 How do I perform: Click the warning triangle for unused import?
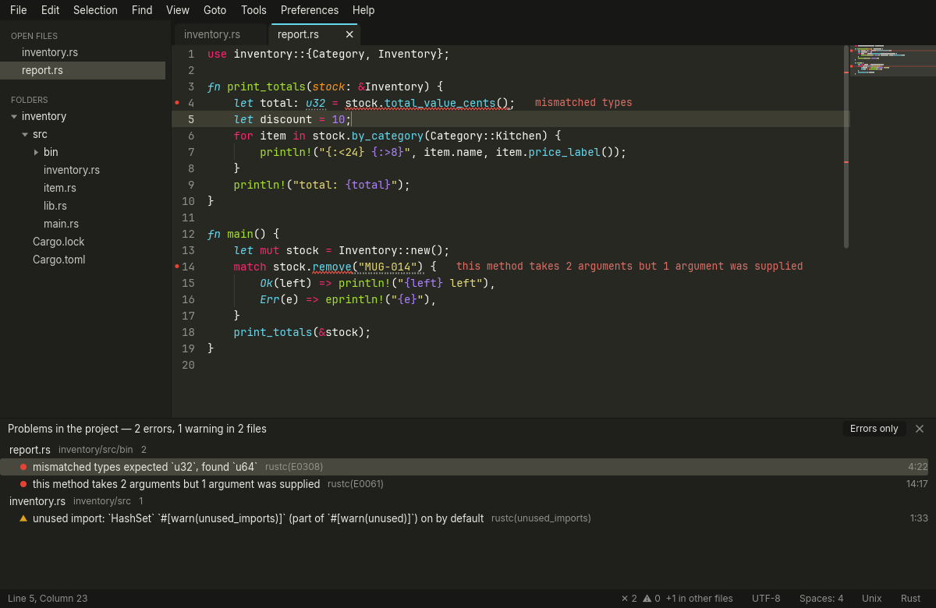(23, 518)
